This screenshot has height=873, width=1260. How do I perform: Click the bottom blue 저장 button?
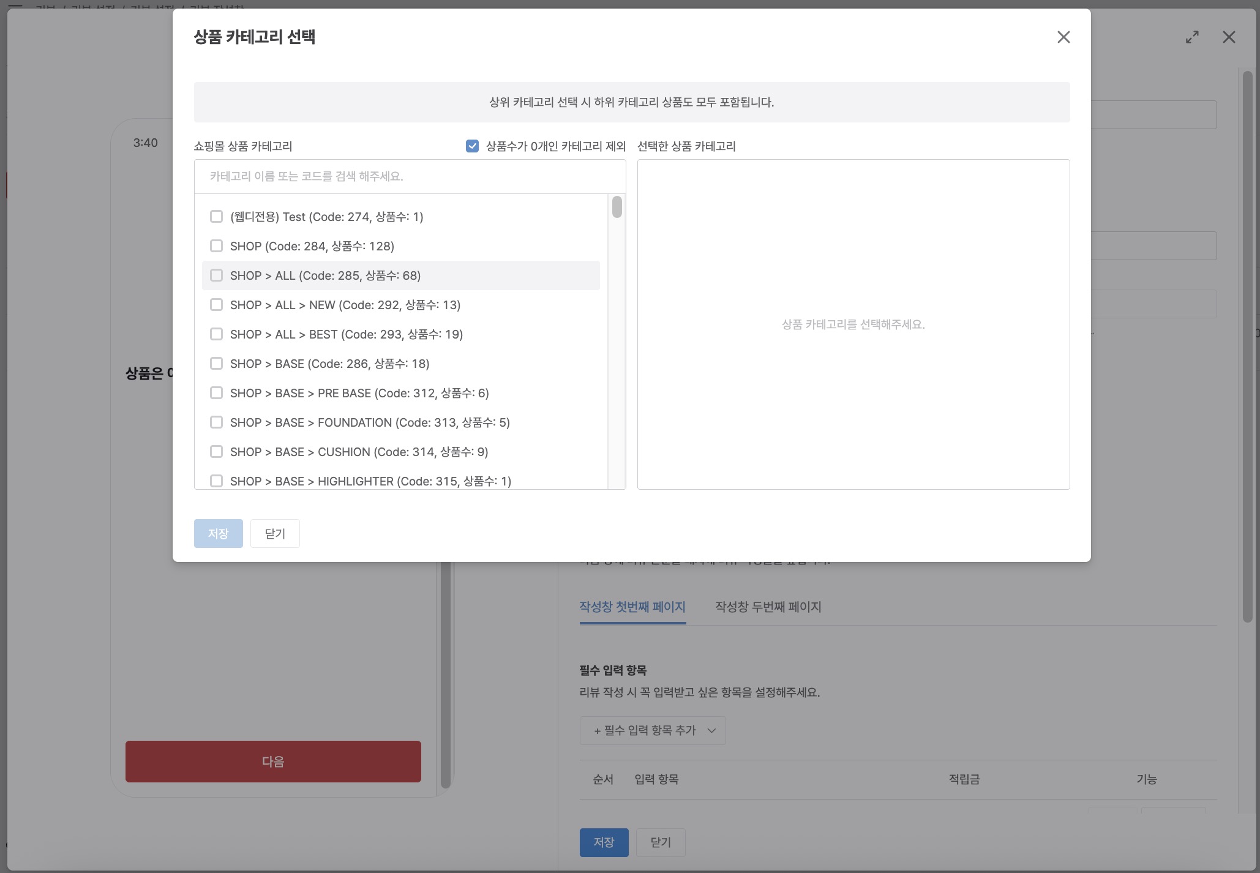point(604,842)
